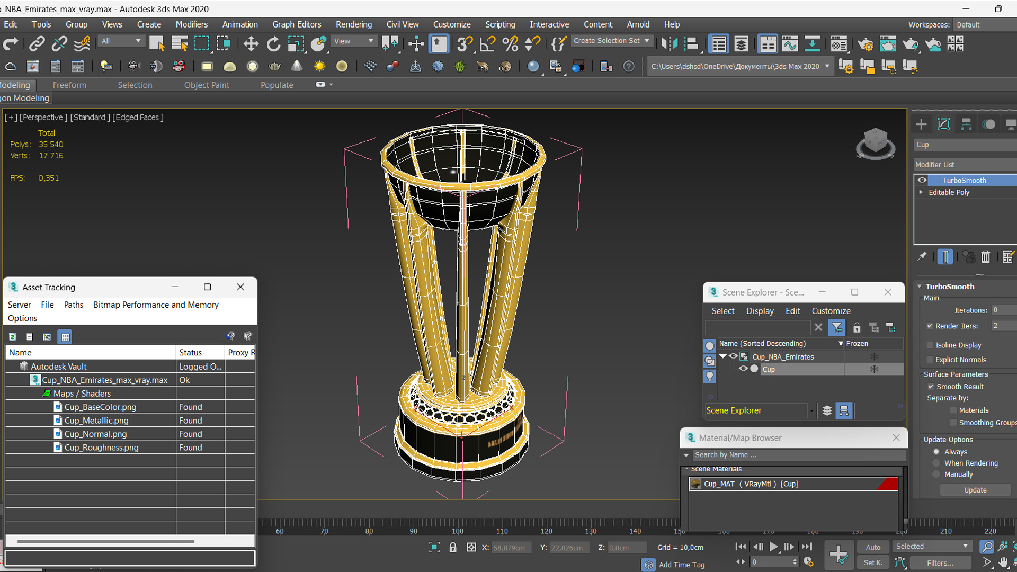
Task: Open Scene Explorer Display menu
Action: click(x=760, y=311)
